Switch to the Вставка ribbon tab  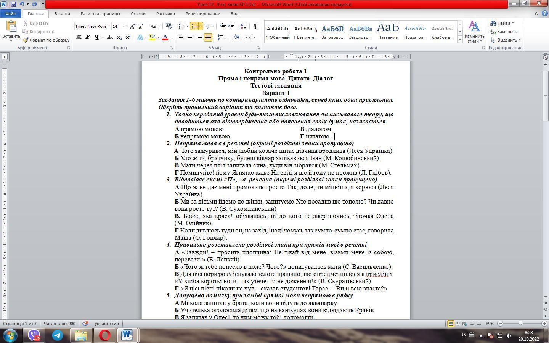pos(62,14)
